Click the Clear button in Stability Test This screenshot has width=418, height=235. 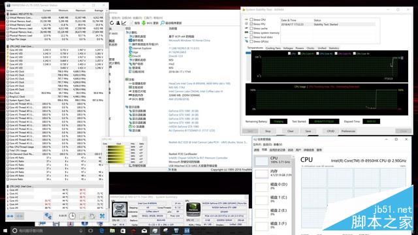point(290,131)
